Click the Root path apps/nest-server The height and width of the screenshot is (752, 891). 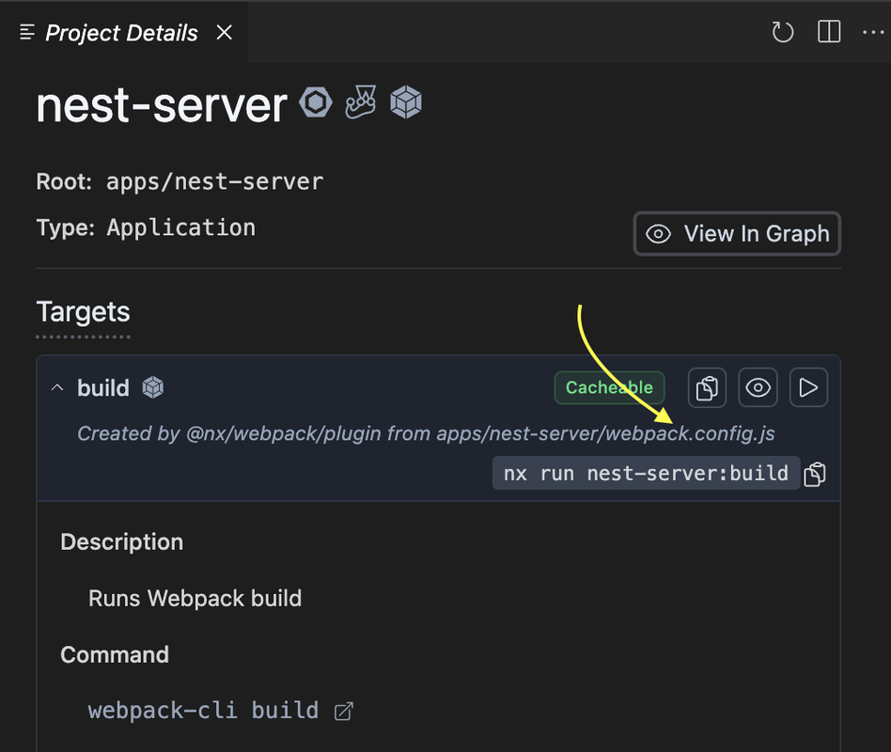pyautogui.click(x=215, y=181)
